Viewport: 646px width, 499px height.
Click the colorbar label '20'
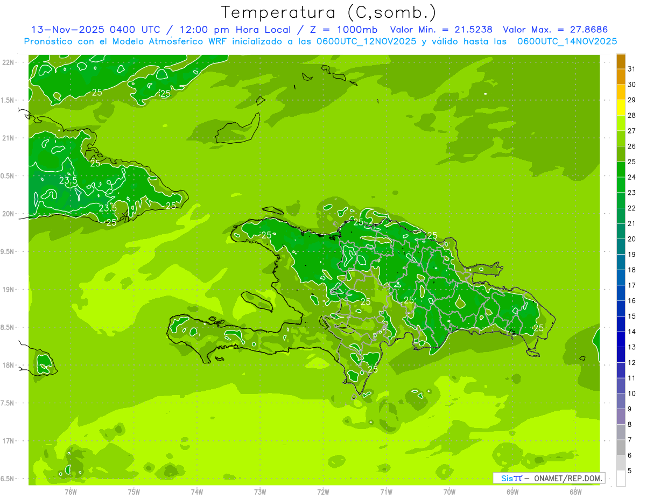pos(632,239)
